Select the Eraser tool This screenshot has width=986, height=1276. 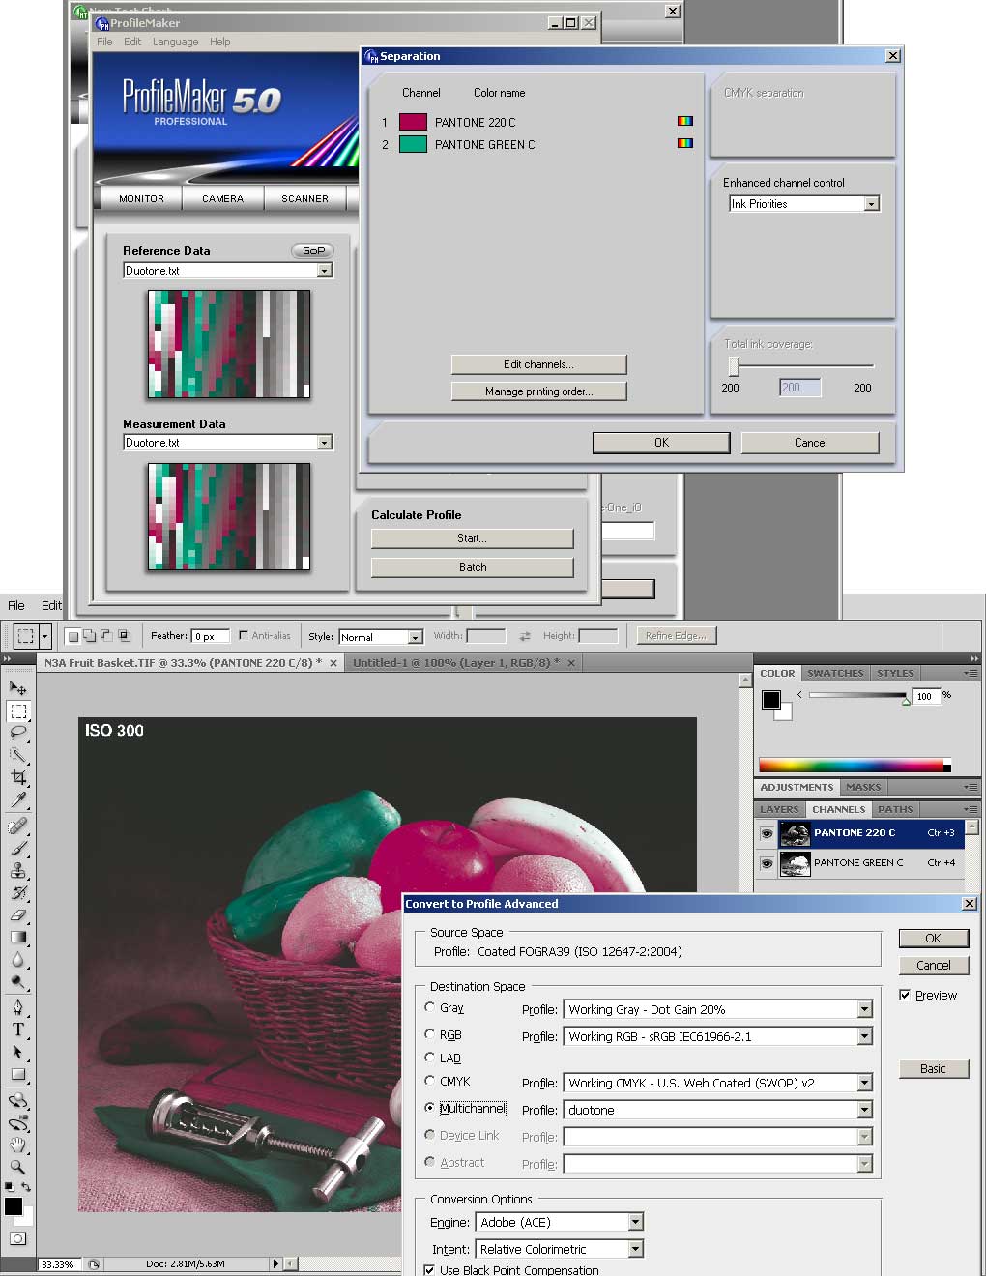point(18,914)
